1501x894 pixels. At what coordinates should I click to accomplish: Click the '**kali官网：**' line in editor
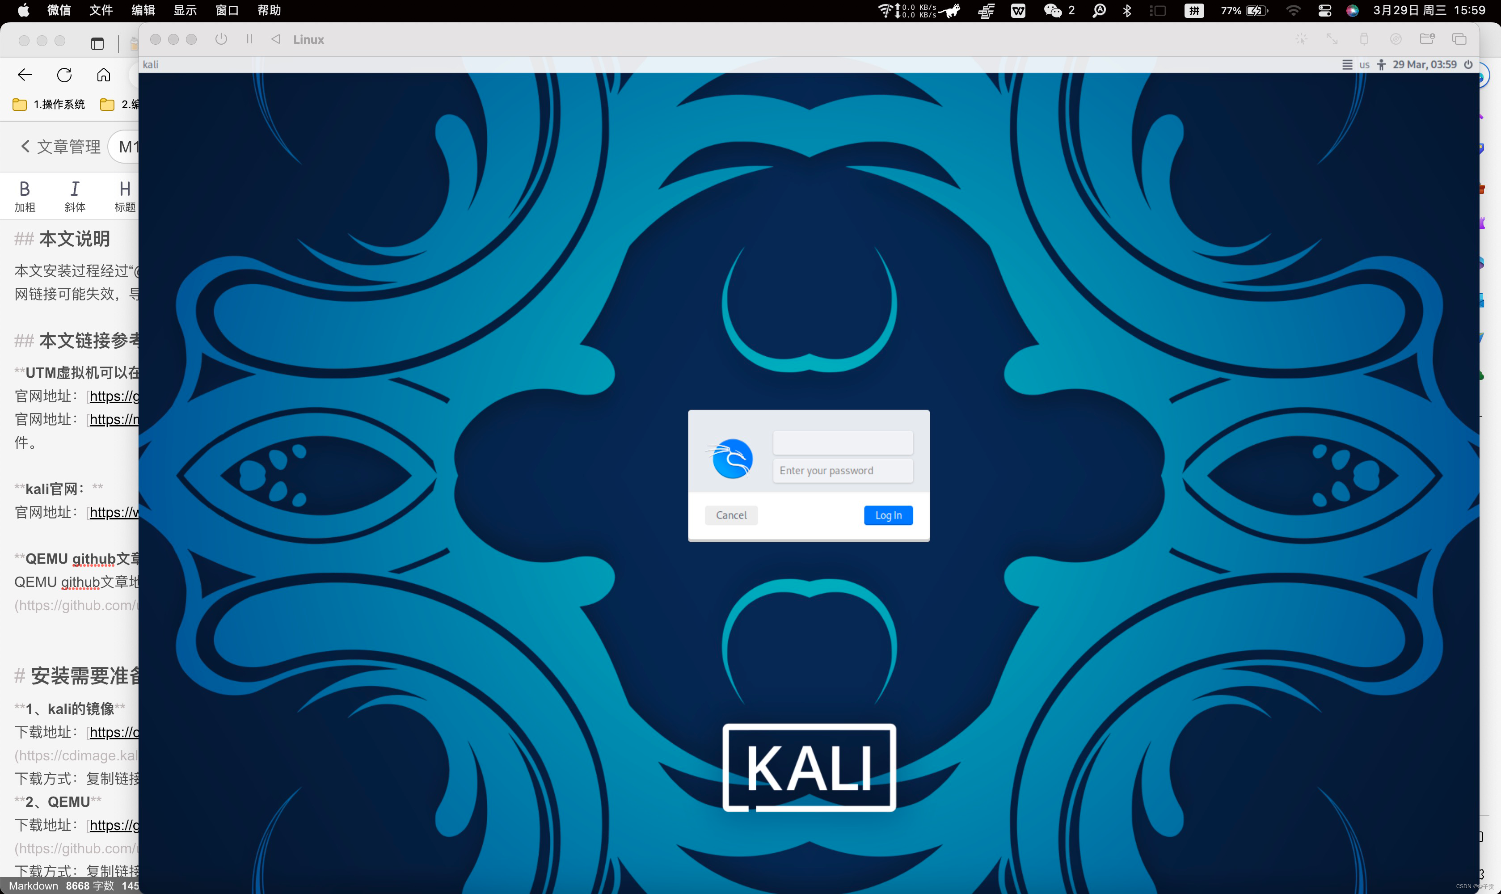tap(59, 489)
